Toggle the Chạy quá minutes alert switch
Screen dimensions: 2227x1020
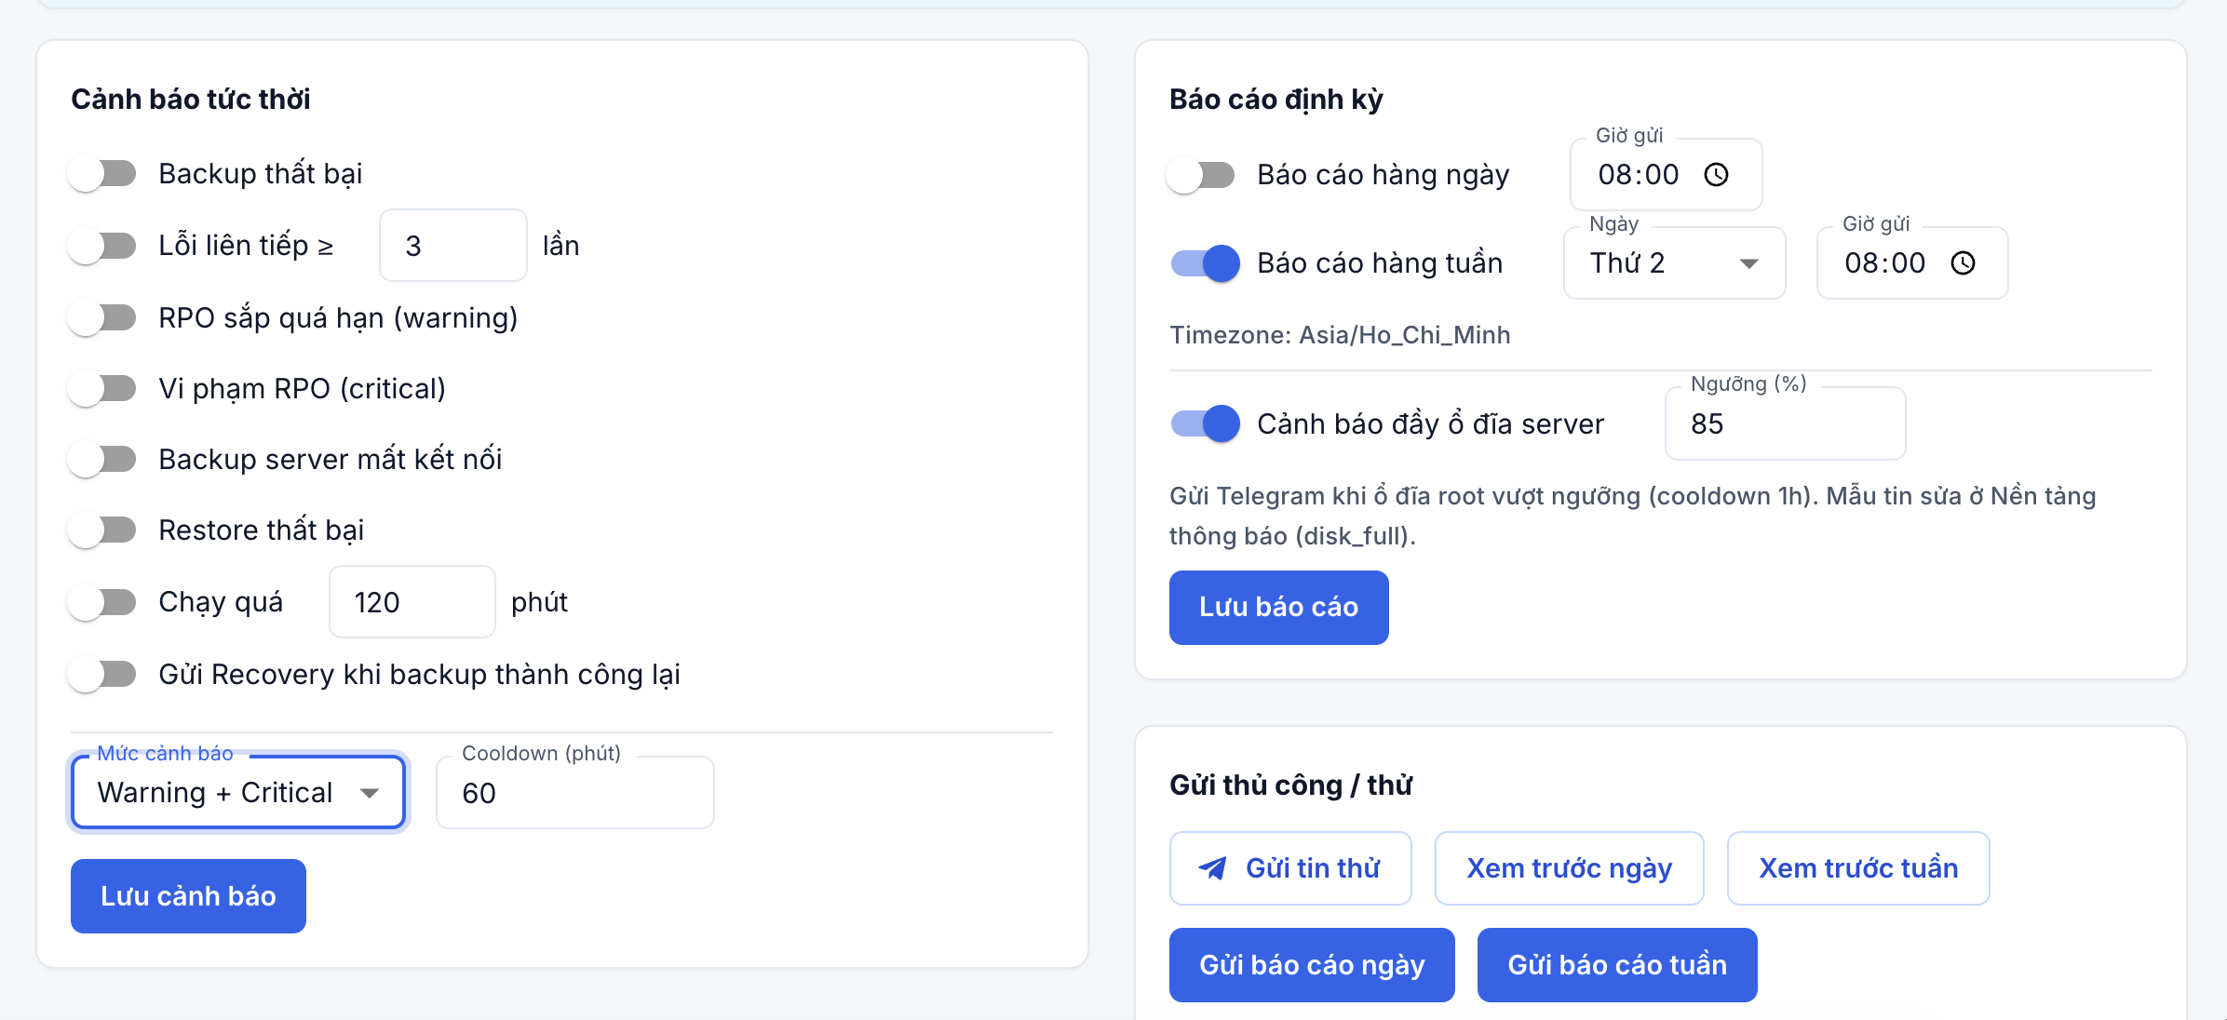pyautogui.click(x=103, y=601)
